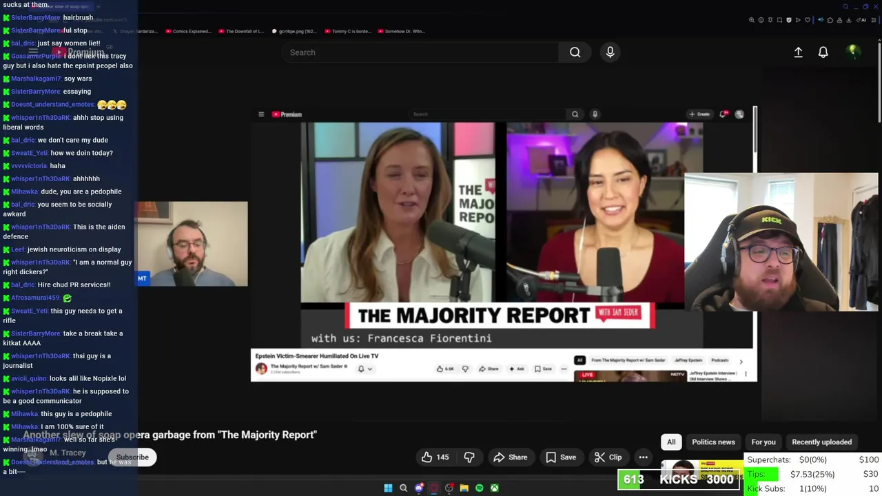882x496 pixels.
Task: Activate voice search microphone icon
Action: [x=610, y=52]
